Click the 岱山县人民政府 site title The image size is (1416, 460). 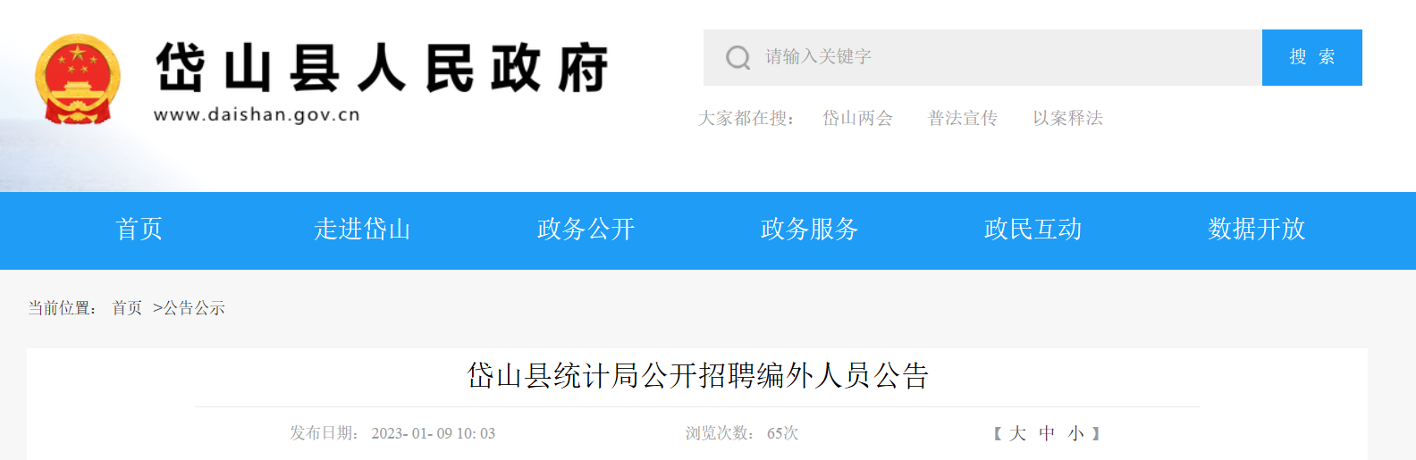(x=382, y=68)
